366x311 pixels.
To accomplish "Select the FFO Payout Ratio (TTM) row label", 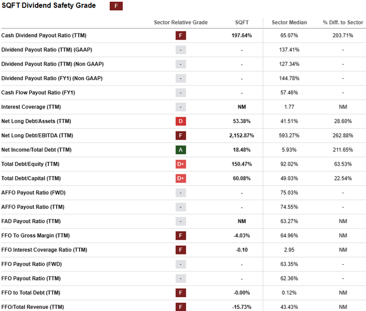I will coord(31,278).
